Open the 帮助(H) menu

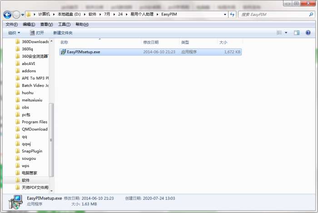[82, 25]
